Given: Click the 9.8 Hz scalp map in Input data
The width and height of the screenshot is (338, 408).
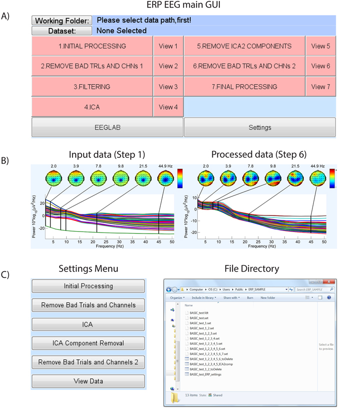Looking at the screenshot, I should click(121, 178).
